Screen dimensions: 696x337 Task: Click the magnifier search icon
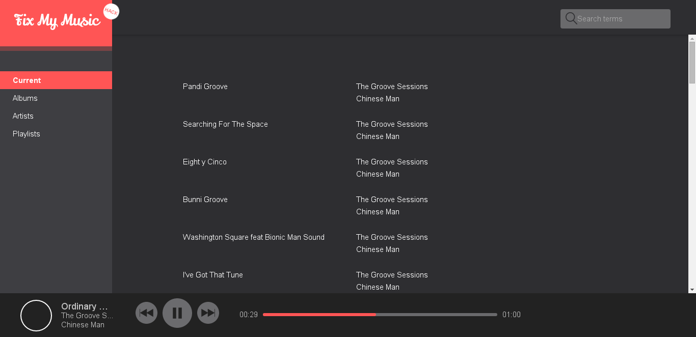[x=571, y=19]
